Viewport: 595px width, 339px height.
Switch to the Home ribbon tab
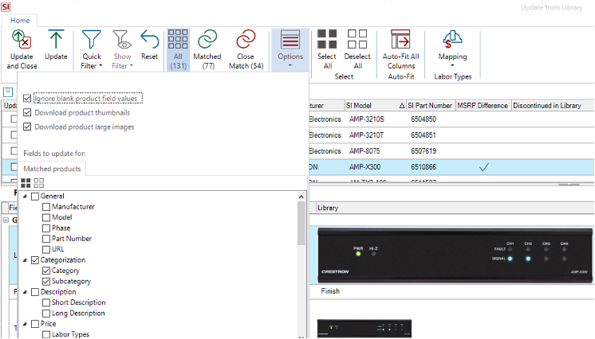pos(21,20)
